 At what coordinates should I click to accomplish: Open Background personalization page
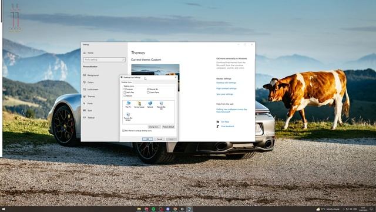click(93, 75)
